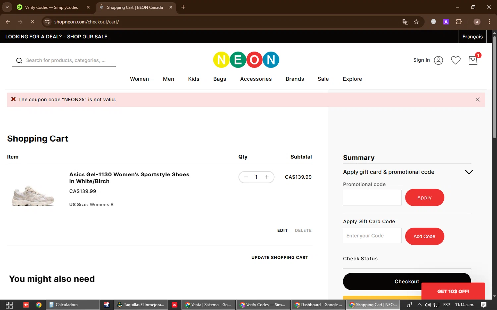Click the Sign In account icon

point(438,60)
